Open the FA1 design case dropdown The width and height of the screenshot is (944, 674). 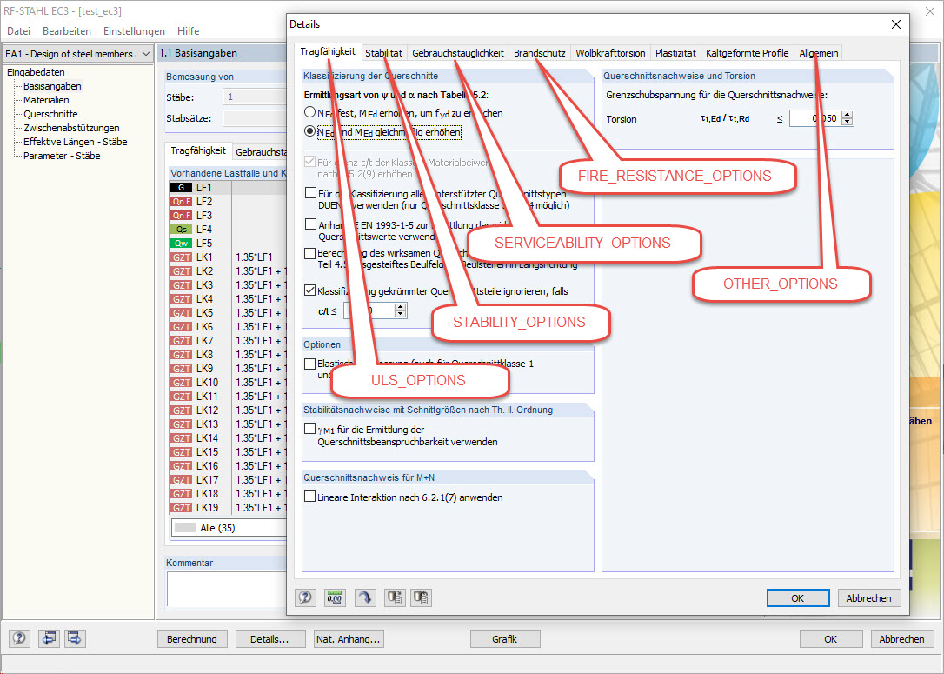coord(143,54)
